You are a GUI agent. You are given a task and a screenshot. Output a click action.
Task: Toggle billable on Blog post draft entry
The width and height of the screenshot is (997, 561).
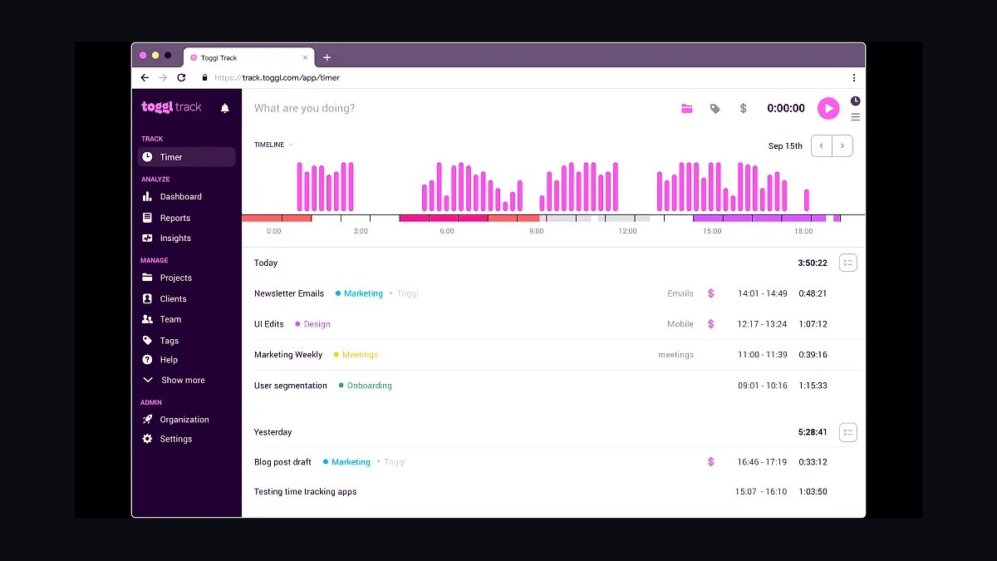(x=711, y=462)
